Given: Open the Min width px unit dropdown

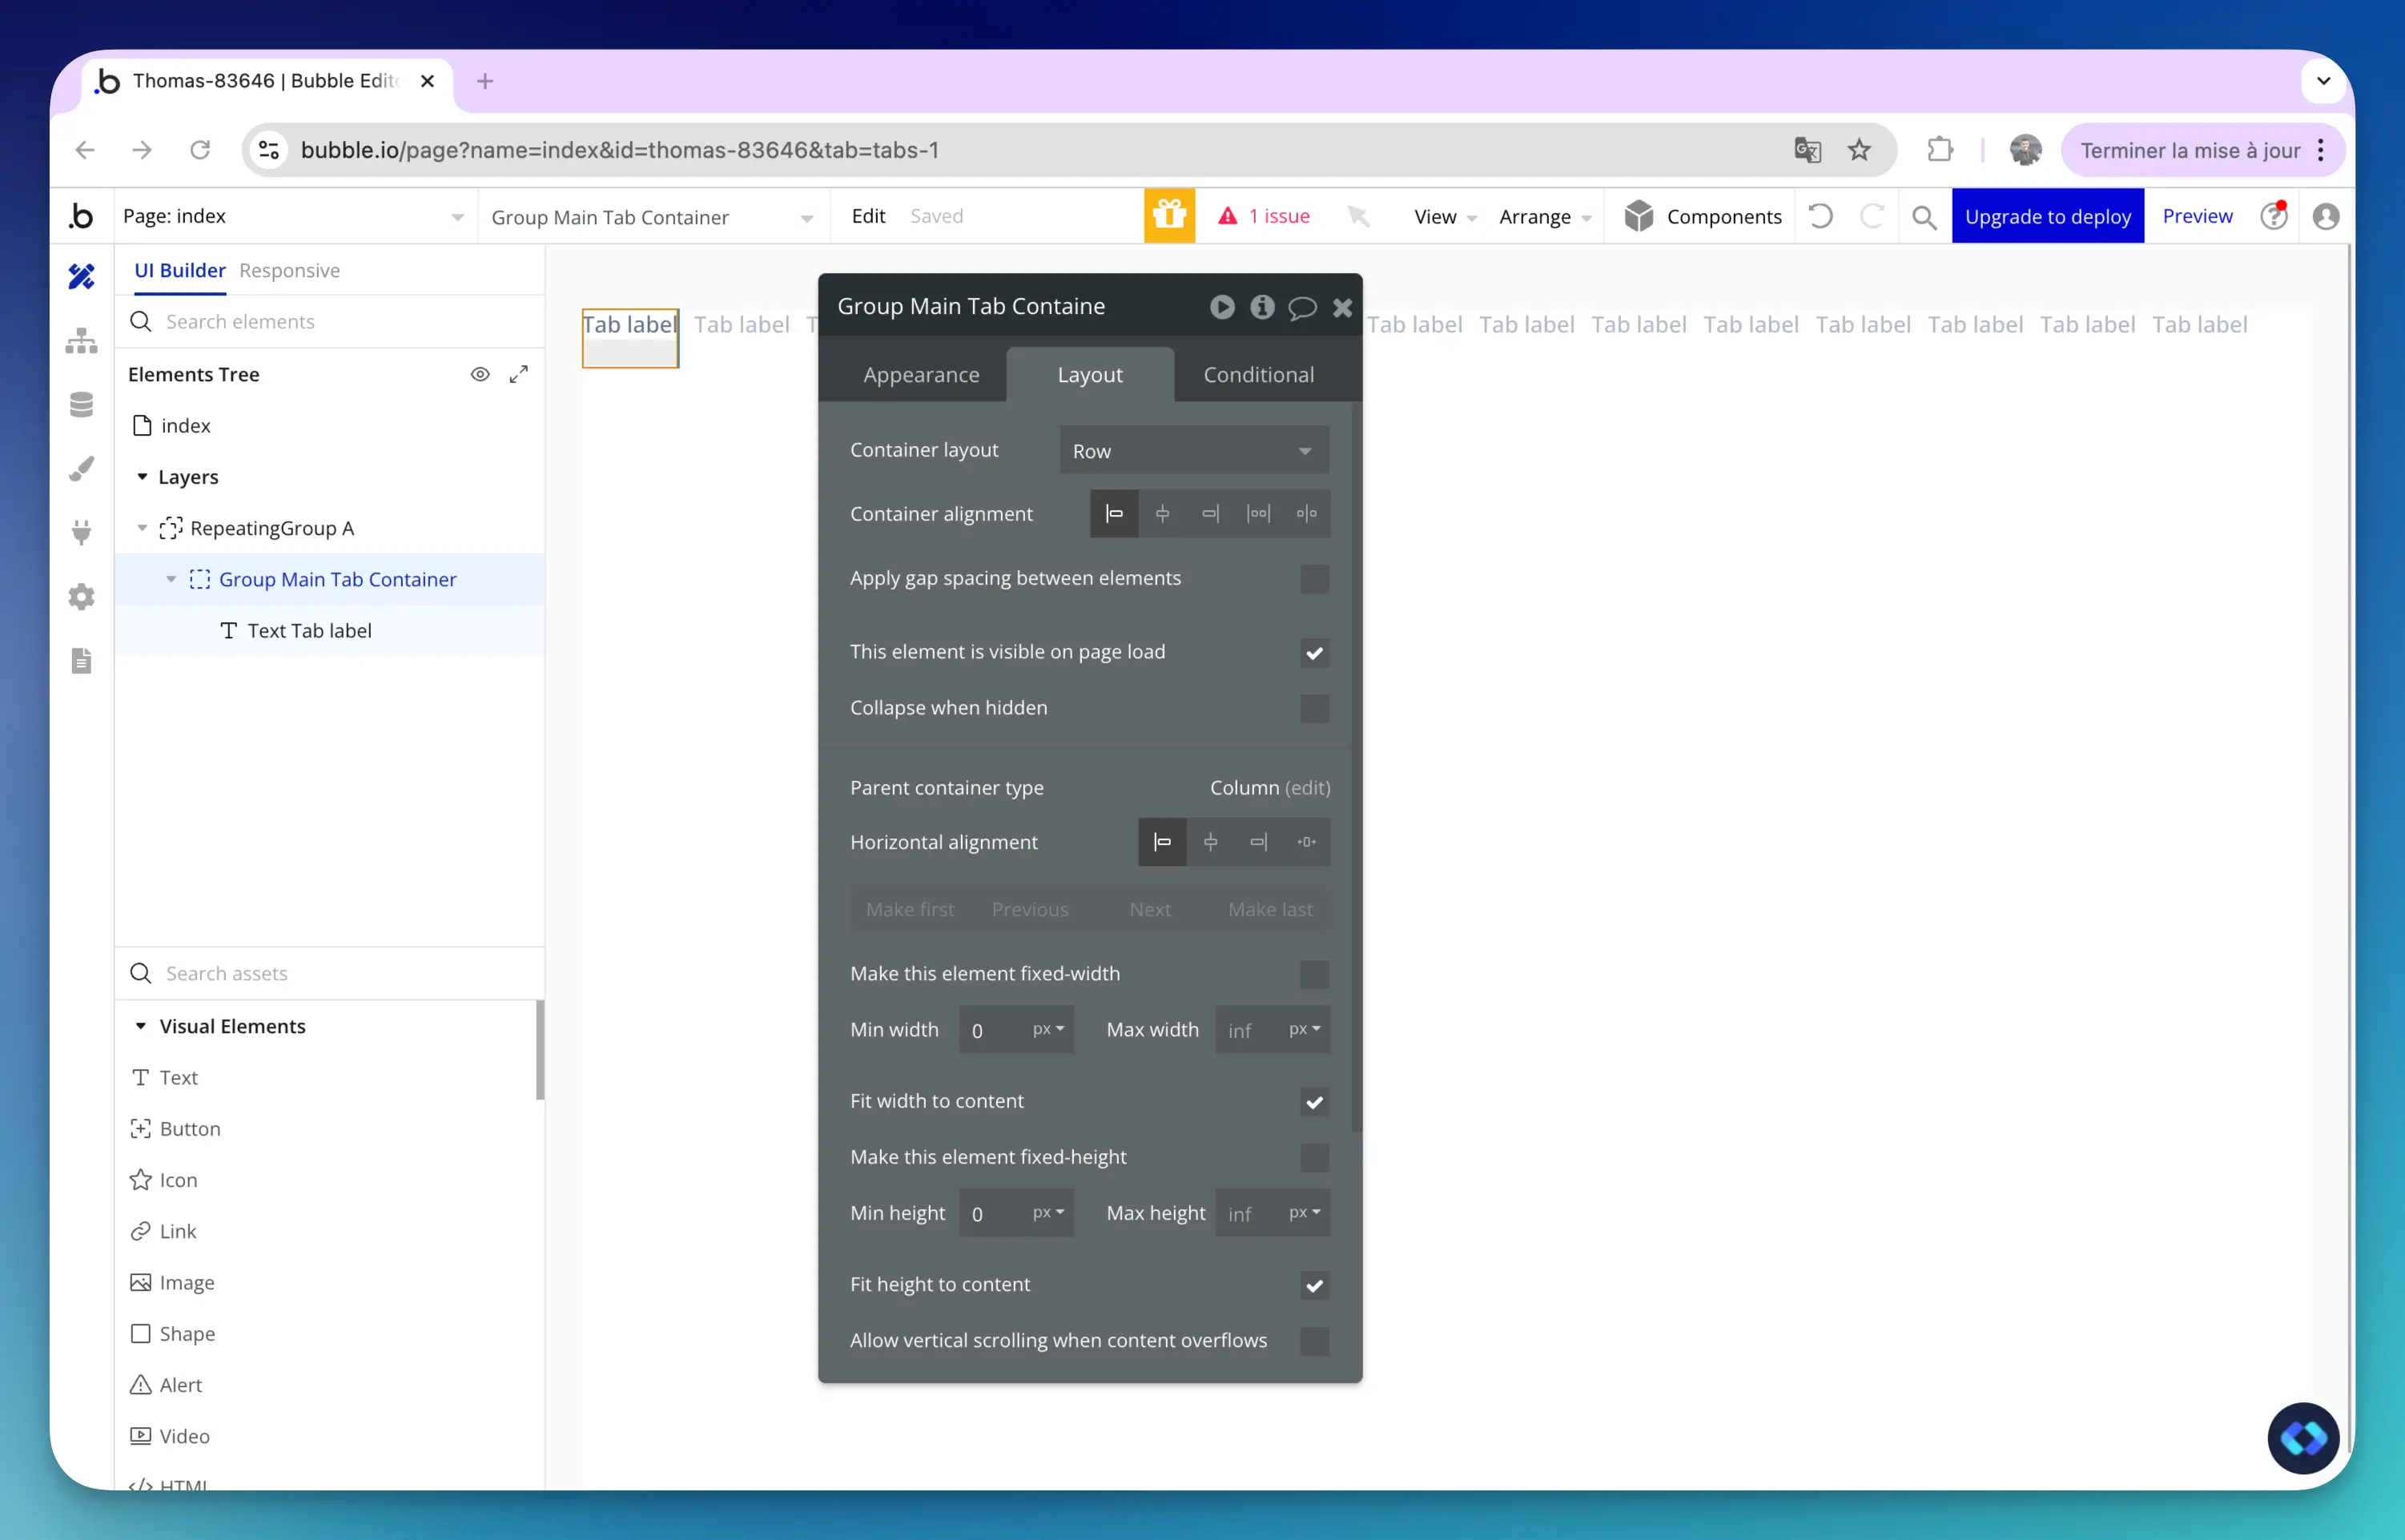Looking at the screenshot, I should tap(1048, 1029).
